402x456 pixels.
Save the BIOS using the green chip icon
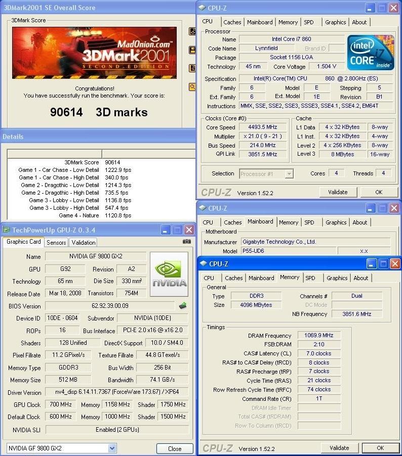click(183, 305)
